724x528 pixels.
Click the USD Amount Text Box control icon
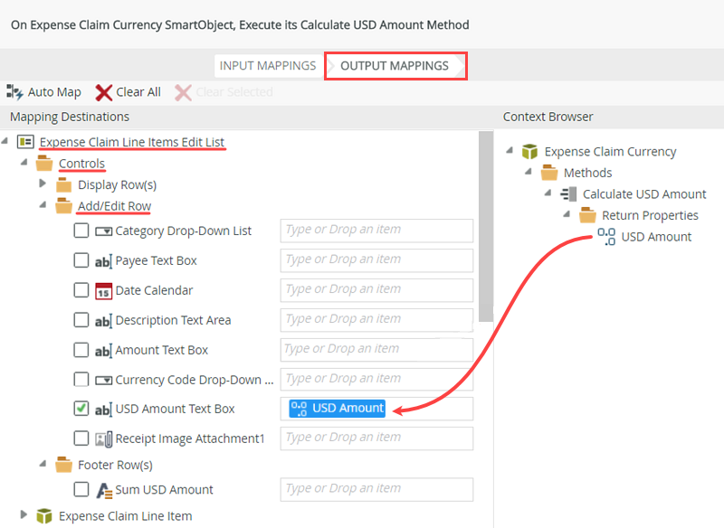pyautogui.click(x=103, y=410)
